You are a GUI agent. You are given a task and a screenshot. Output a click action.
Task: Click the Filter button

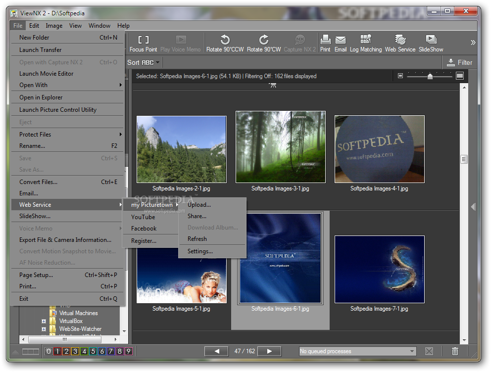click(x=459, y=62)
